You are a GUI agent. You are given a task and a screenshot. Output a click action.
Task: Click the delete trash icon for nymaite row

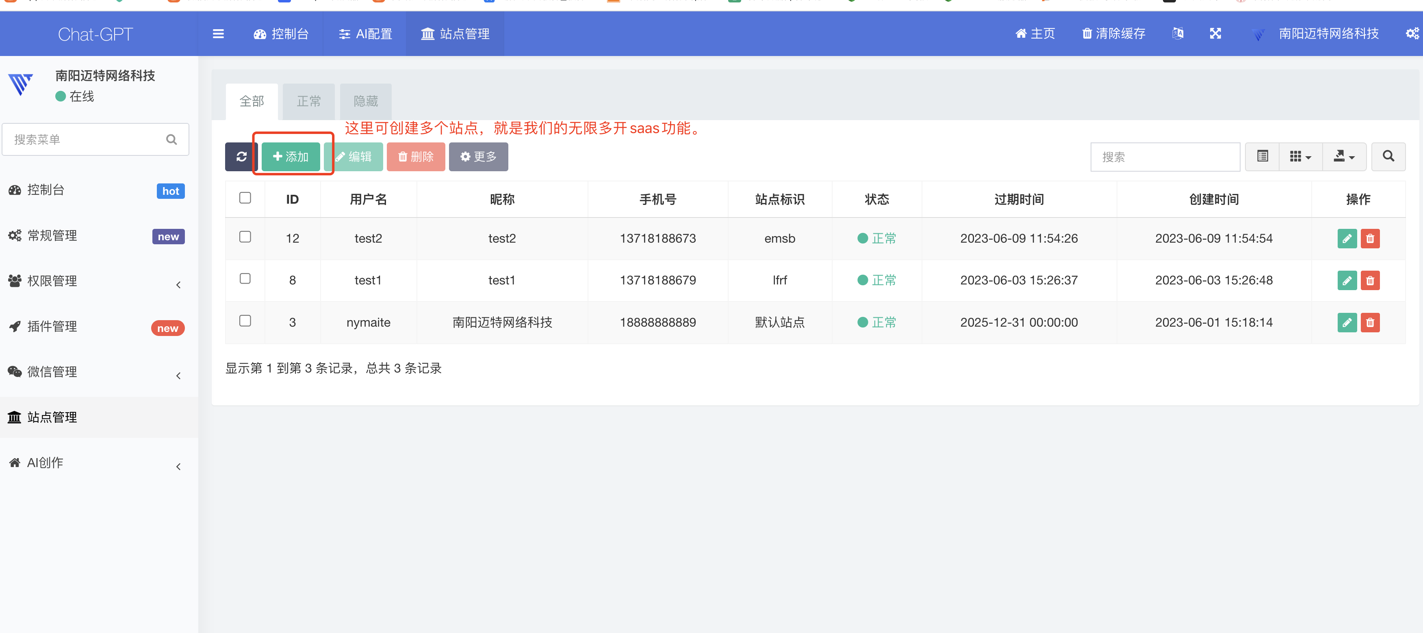tap(1370, 323)
